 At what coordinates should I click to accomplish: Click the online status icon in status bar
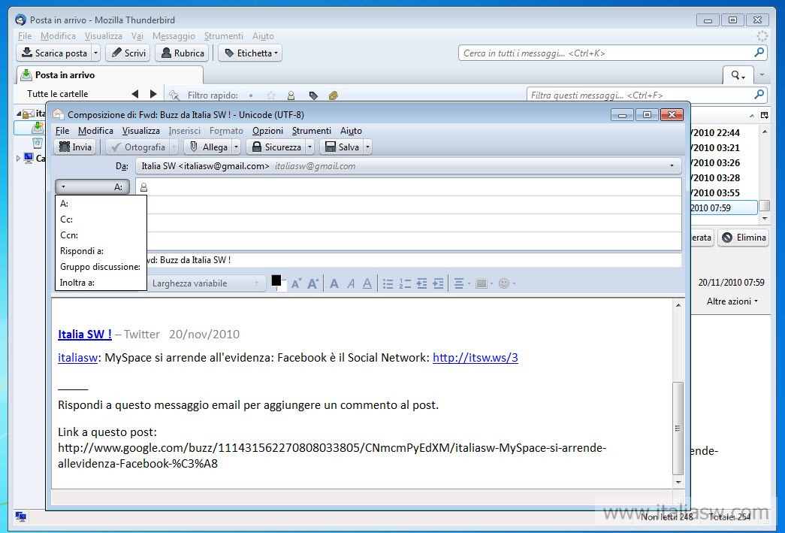click(20, 516)
